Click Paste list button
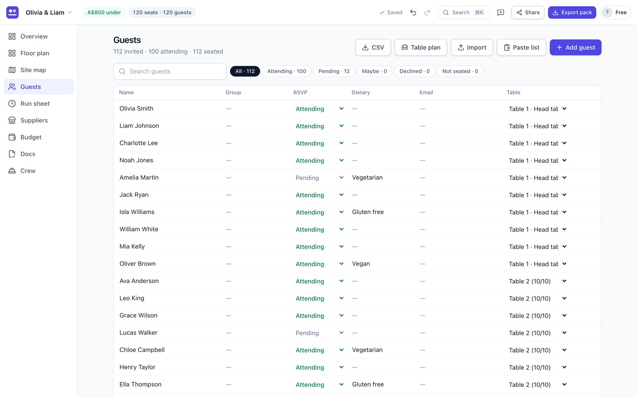Viewport: 637px width, 398px height. point(522,47)
